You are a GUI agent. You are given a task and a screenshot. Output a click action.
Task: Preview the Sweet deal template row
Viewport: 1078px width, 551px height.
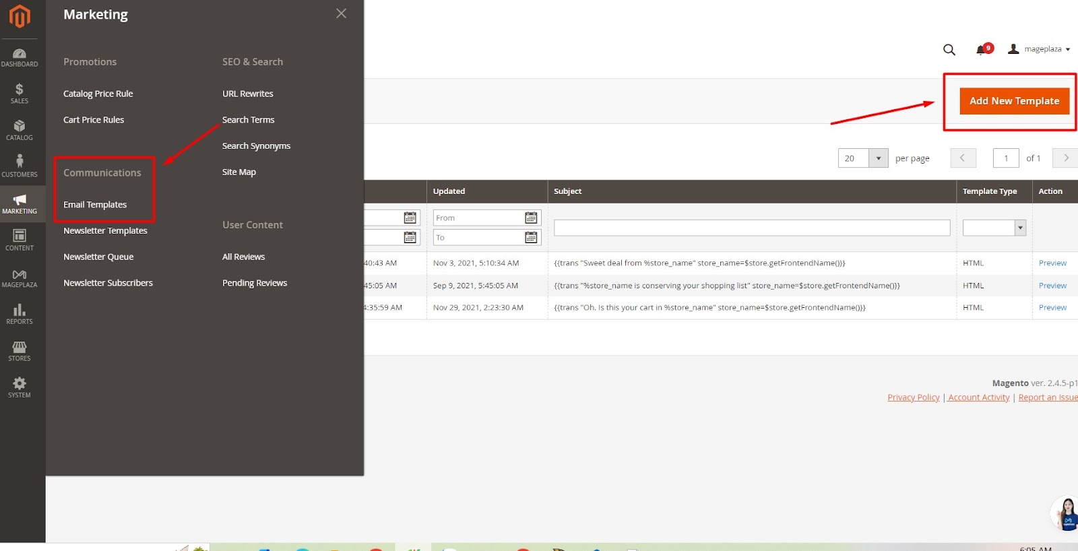point(1052,263)
